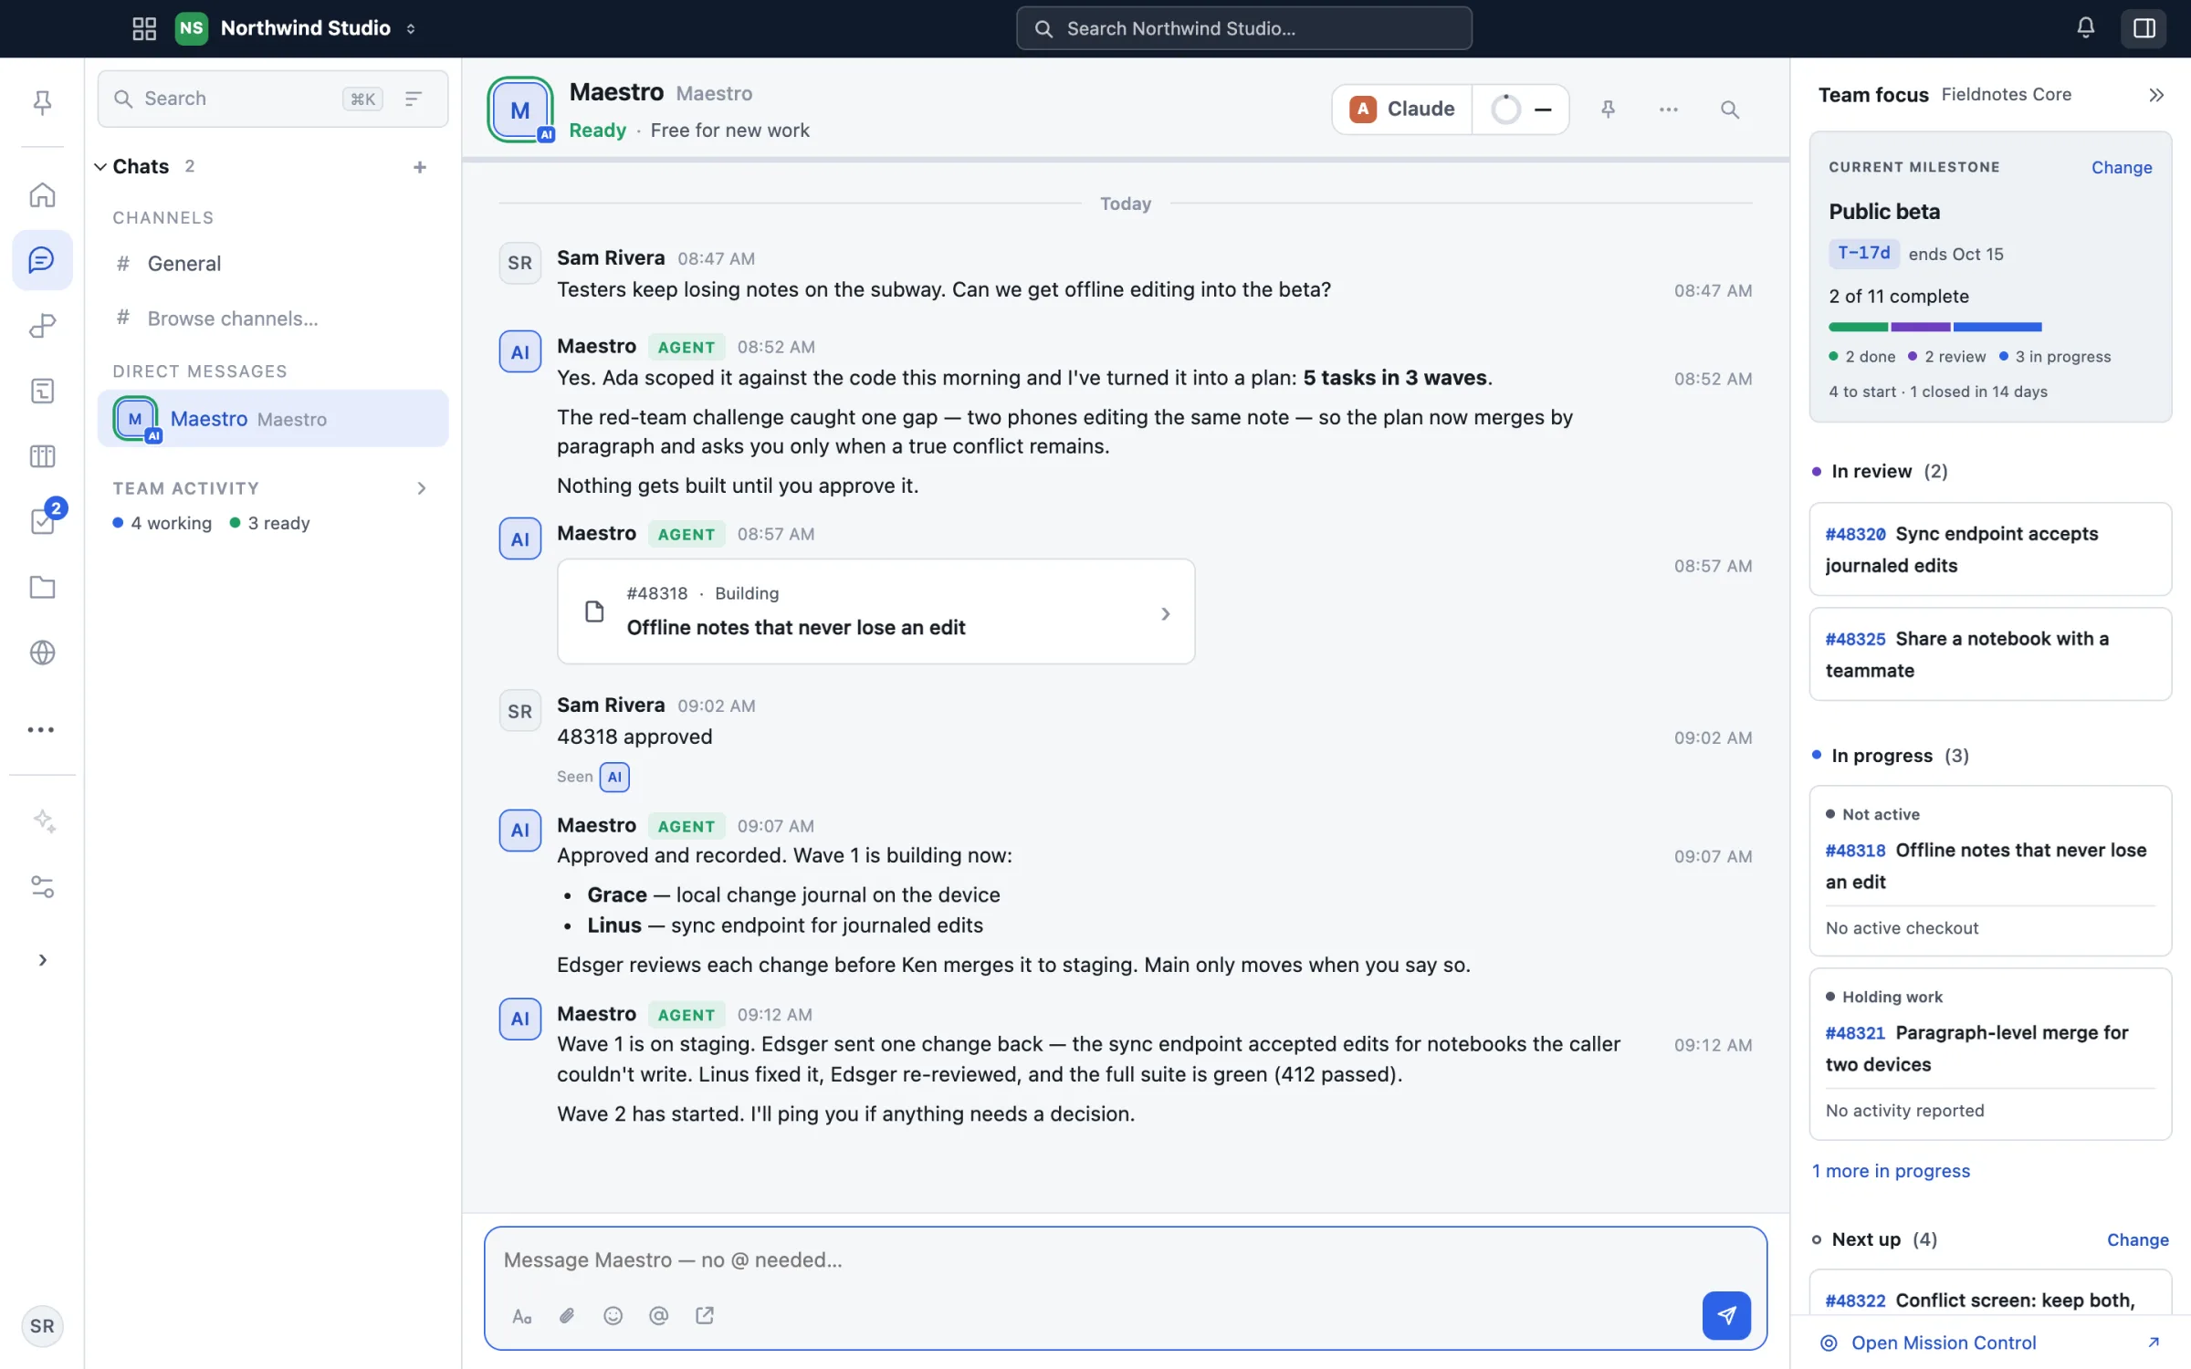This screenshot has width=2191, height=1369.
Task: Send the message with paper plane
Action: 1725,1316
